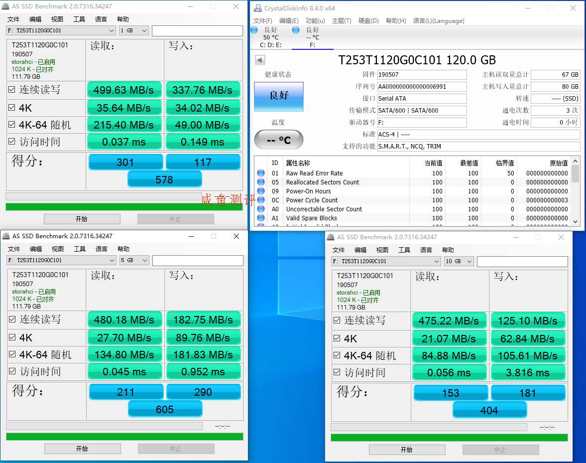The image size is (586, 463).
Task: Uncheck 访问时间 in the 1 GB AS SSD window
Action: 11,142
